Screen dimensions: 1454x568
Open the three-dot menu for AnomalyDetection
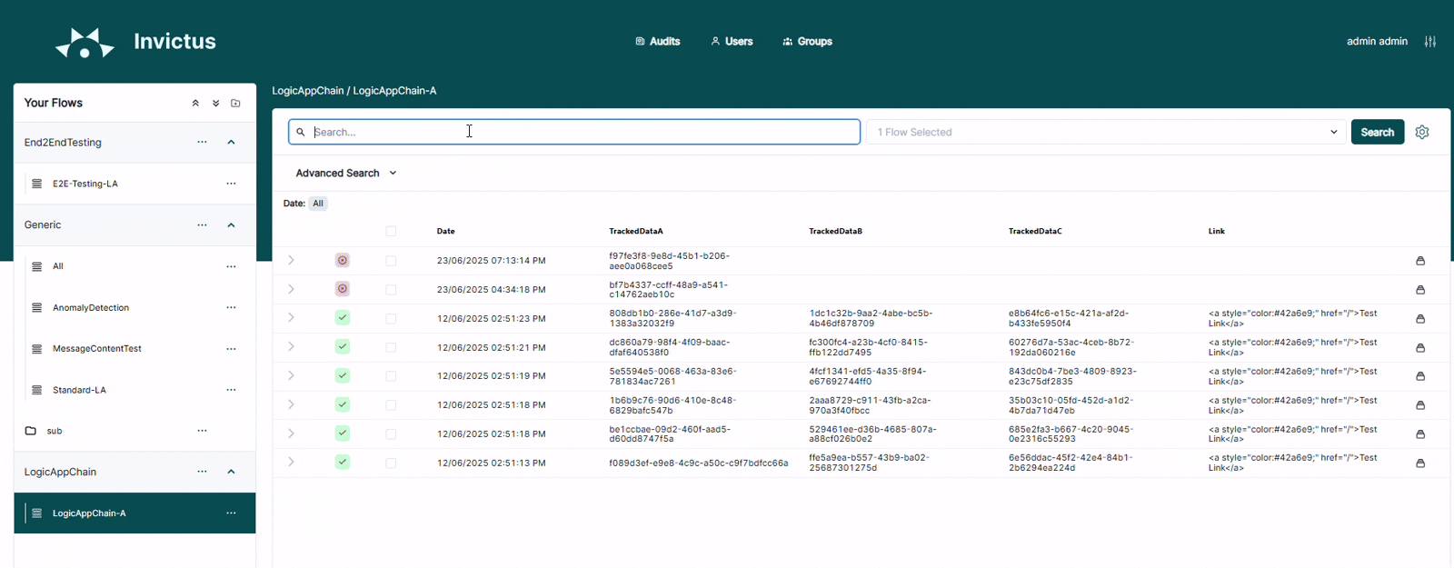point(231,308)
